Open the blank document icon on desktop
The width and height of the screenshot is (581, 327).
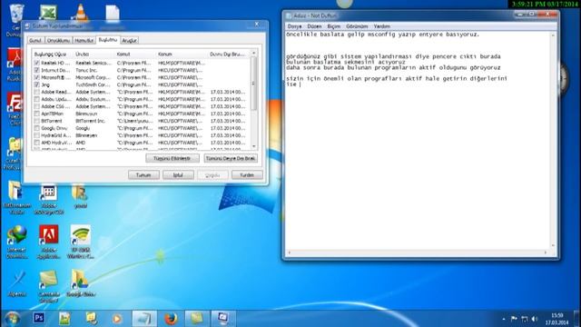[113, 14]
